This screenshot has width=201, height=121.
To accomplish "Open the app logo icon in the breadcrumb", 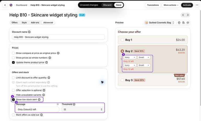I will tap(11, 5).
